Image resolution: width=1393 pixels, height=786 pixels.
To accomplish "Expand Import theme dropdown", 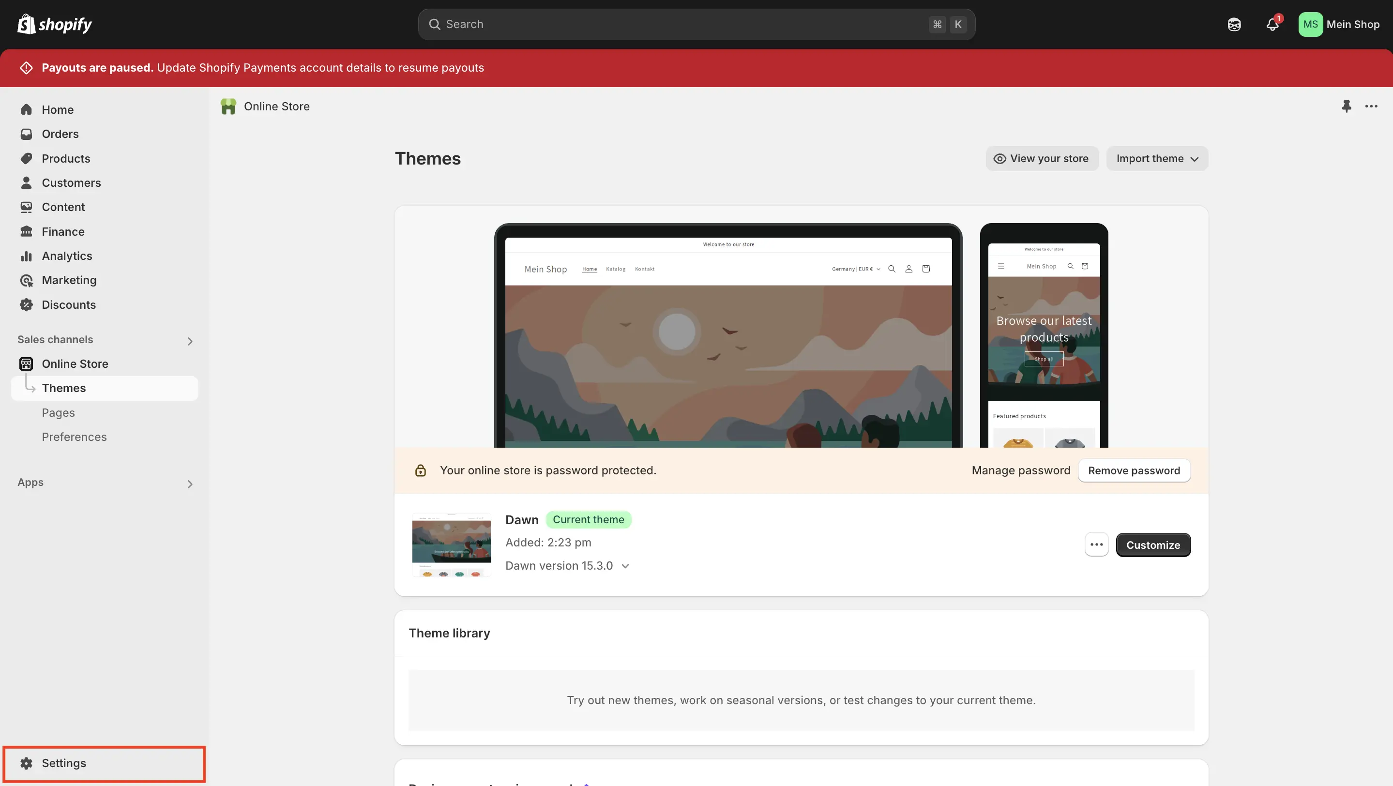I will click(x=1157, y=158).
